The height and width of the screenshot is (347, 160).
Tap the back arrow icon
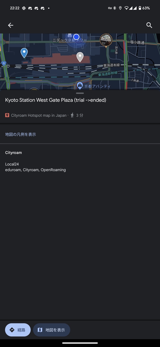point(11,25)
